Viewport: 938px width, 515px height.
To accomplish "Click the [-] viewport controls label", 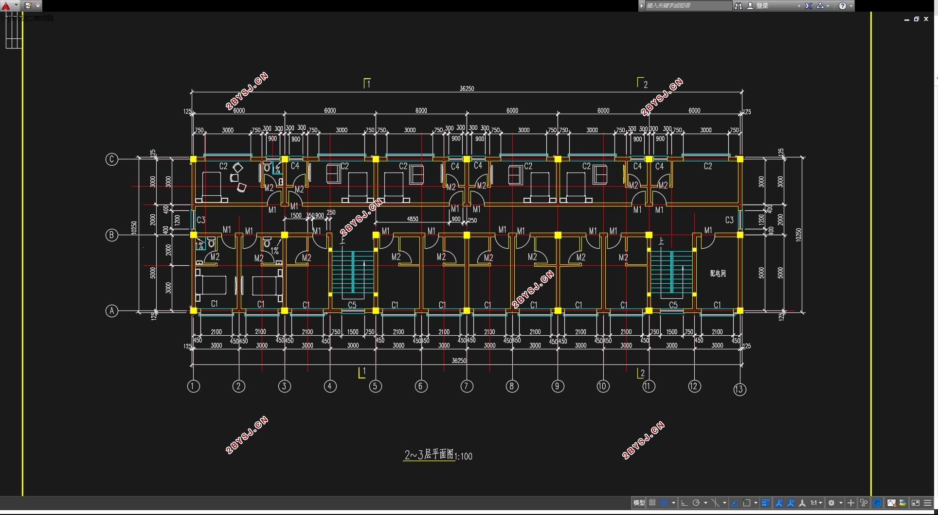I will [6, 18].
